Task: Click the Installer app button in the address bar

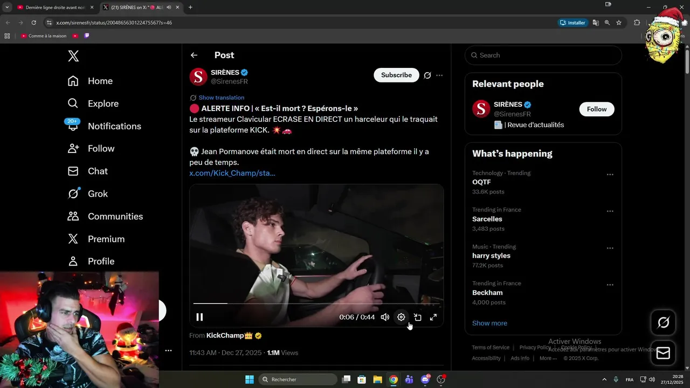Action: pos(572,23)
